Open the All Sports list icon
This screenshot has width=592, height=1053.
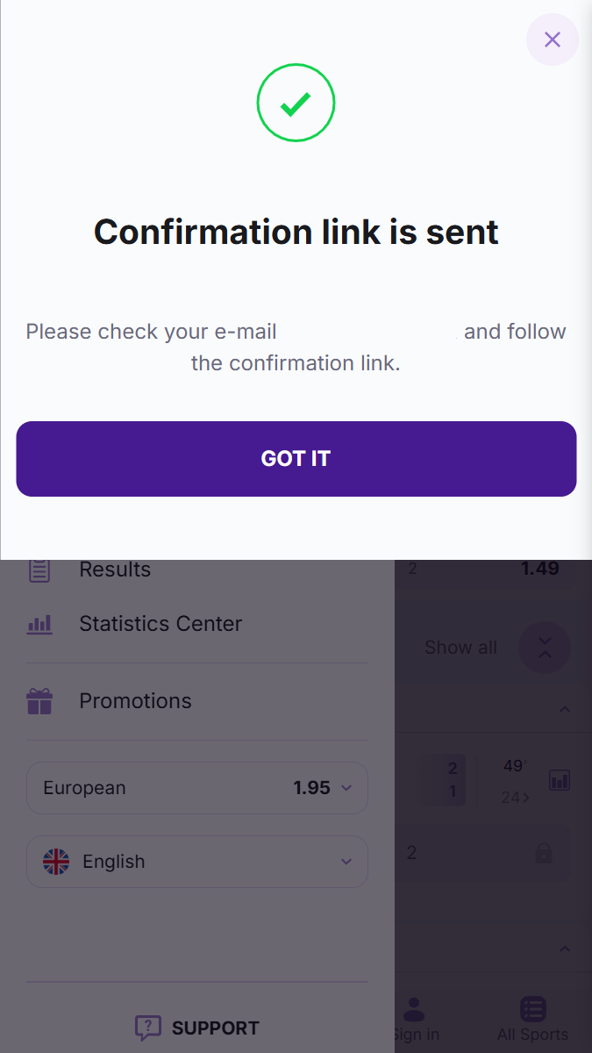(x=533, y=1009)
